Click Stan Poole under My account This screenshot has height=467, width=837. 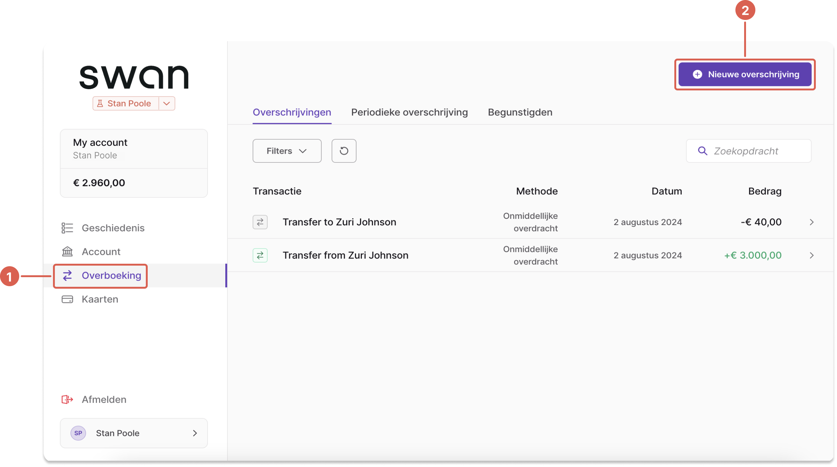pos(95,155)
